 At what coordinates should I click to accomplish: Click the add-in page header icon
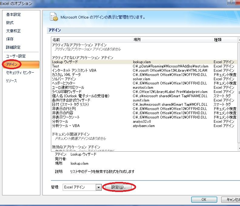[x=54, y=17]
